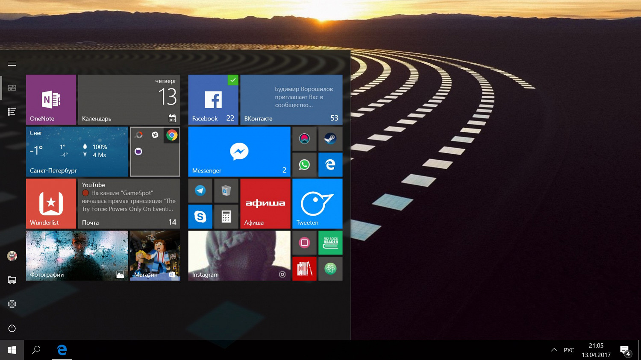Click the Windows Start button
Image resolution: width=641 pixels, height=360 pixels.
(x=12, y=350)
